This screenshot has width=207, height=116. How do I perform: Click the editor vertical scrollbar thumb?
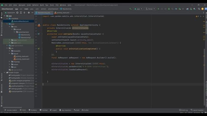[204, 77]
